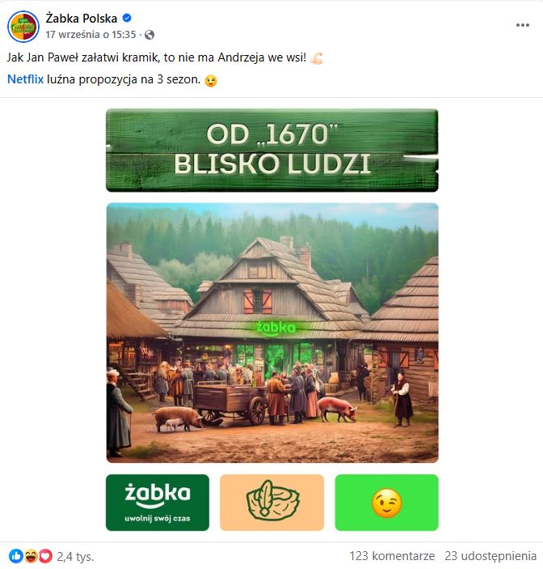Open the three-dot post options menu
This screenshot has width=543, height=569.
point(522,25)
